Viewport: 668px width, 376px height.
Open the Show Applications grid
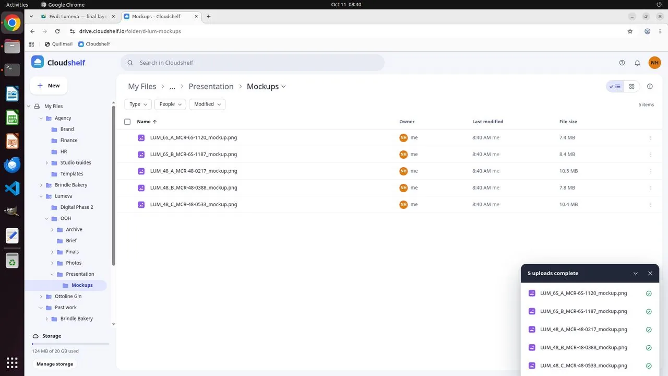tap(12, 362)
